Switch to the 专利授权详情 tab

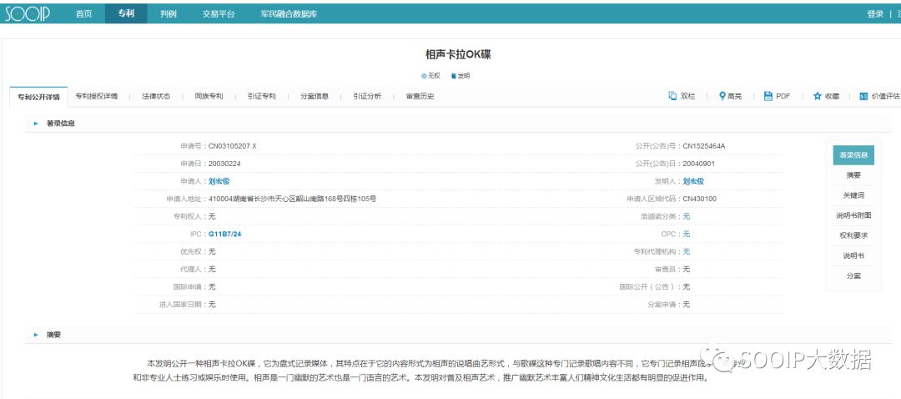[97, 96]
